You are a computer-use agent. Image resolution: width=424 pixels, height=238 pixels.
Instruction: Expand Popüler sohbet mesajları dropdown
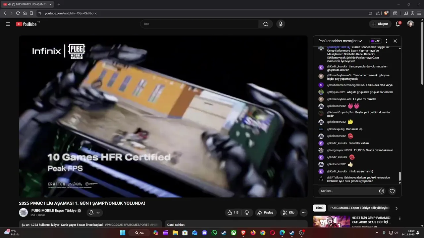(x=340, y=41)
